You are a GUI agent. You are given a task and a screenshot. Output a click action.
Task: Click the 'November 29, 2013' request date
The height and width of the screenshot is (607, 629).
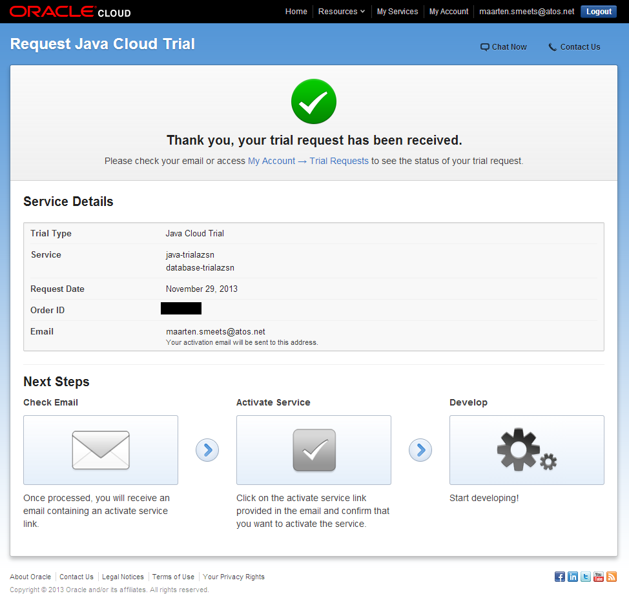201,289
